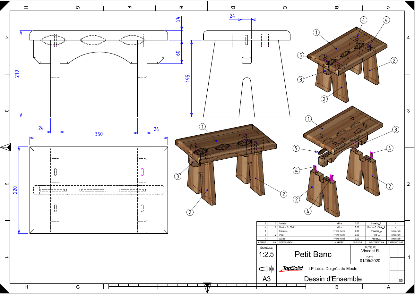
Task: Select balloon 5 in the top-right assembled view
Action: (x=301, y=55)
